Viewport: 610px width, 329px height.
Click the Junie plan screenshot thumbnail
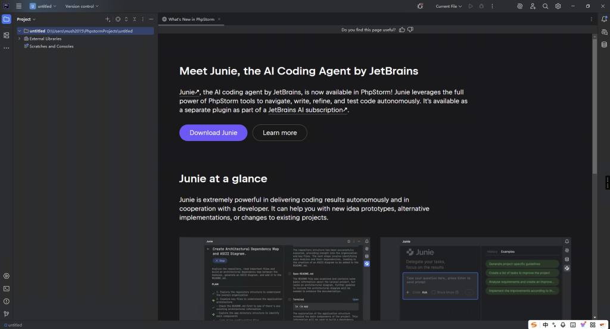tap(275, 279)
